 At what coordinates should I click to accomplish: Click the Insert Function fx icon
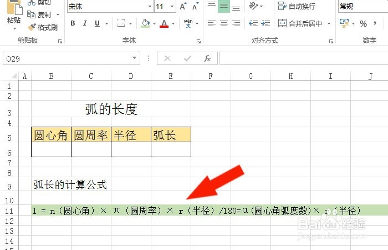tap(207, 58)
